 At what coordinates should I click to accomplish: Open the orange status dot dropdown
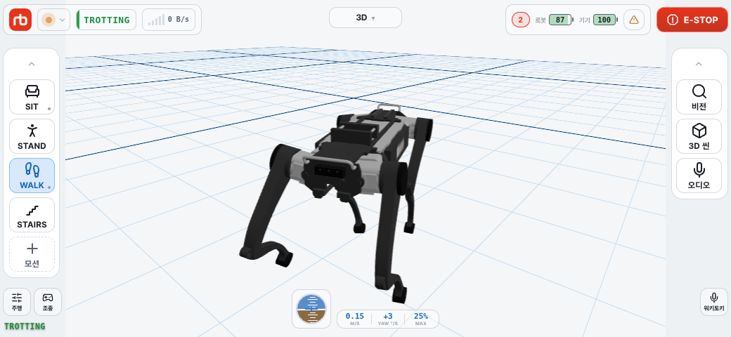[53, 20]
